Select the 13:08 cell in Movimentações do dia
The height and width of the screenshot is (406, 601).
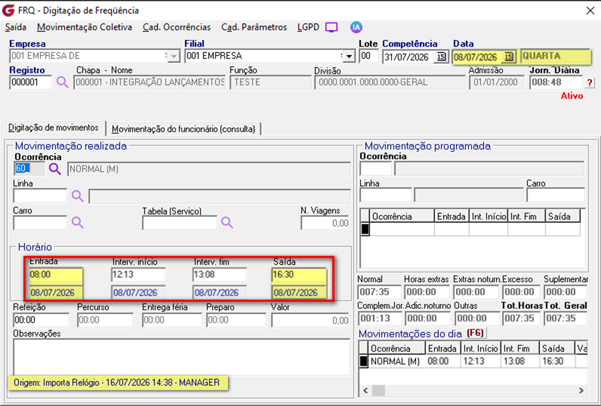(520, 361)
